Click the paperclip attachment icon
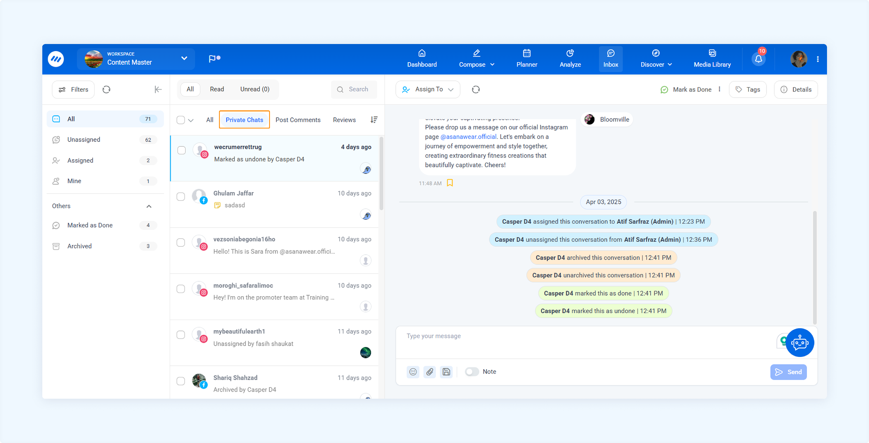The height and width of the screenshot is (443, 869). click(430, 372)
